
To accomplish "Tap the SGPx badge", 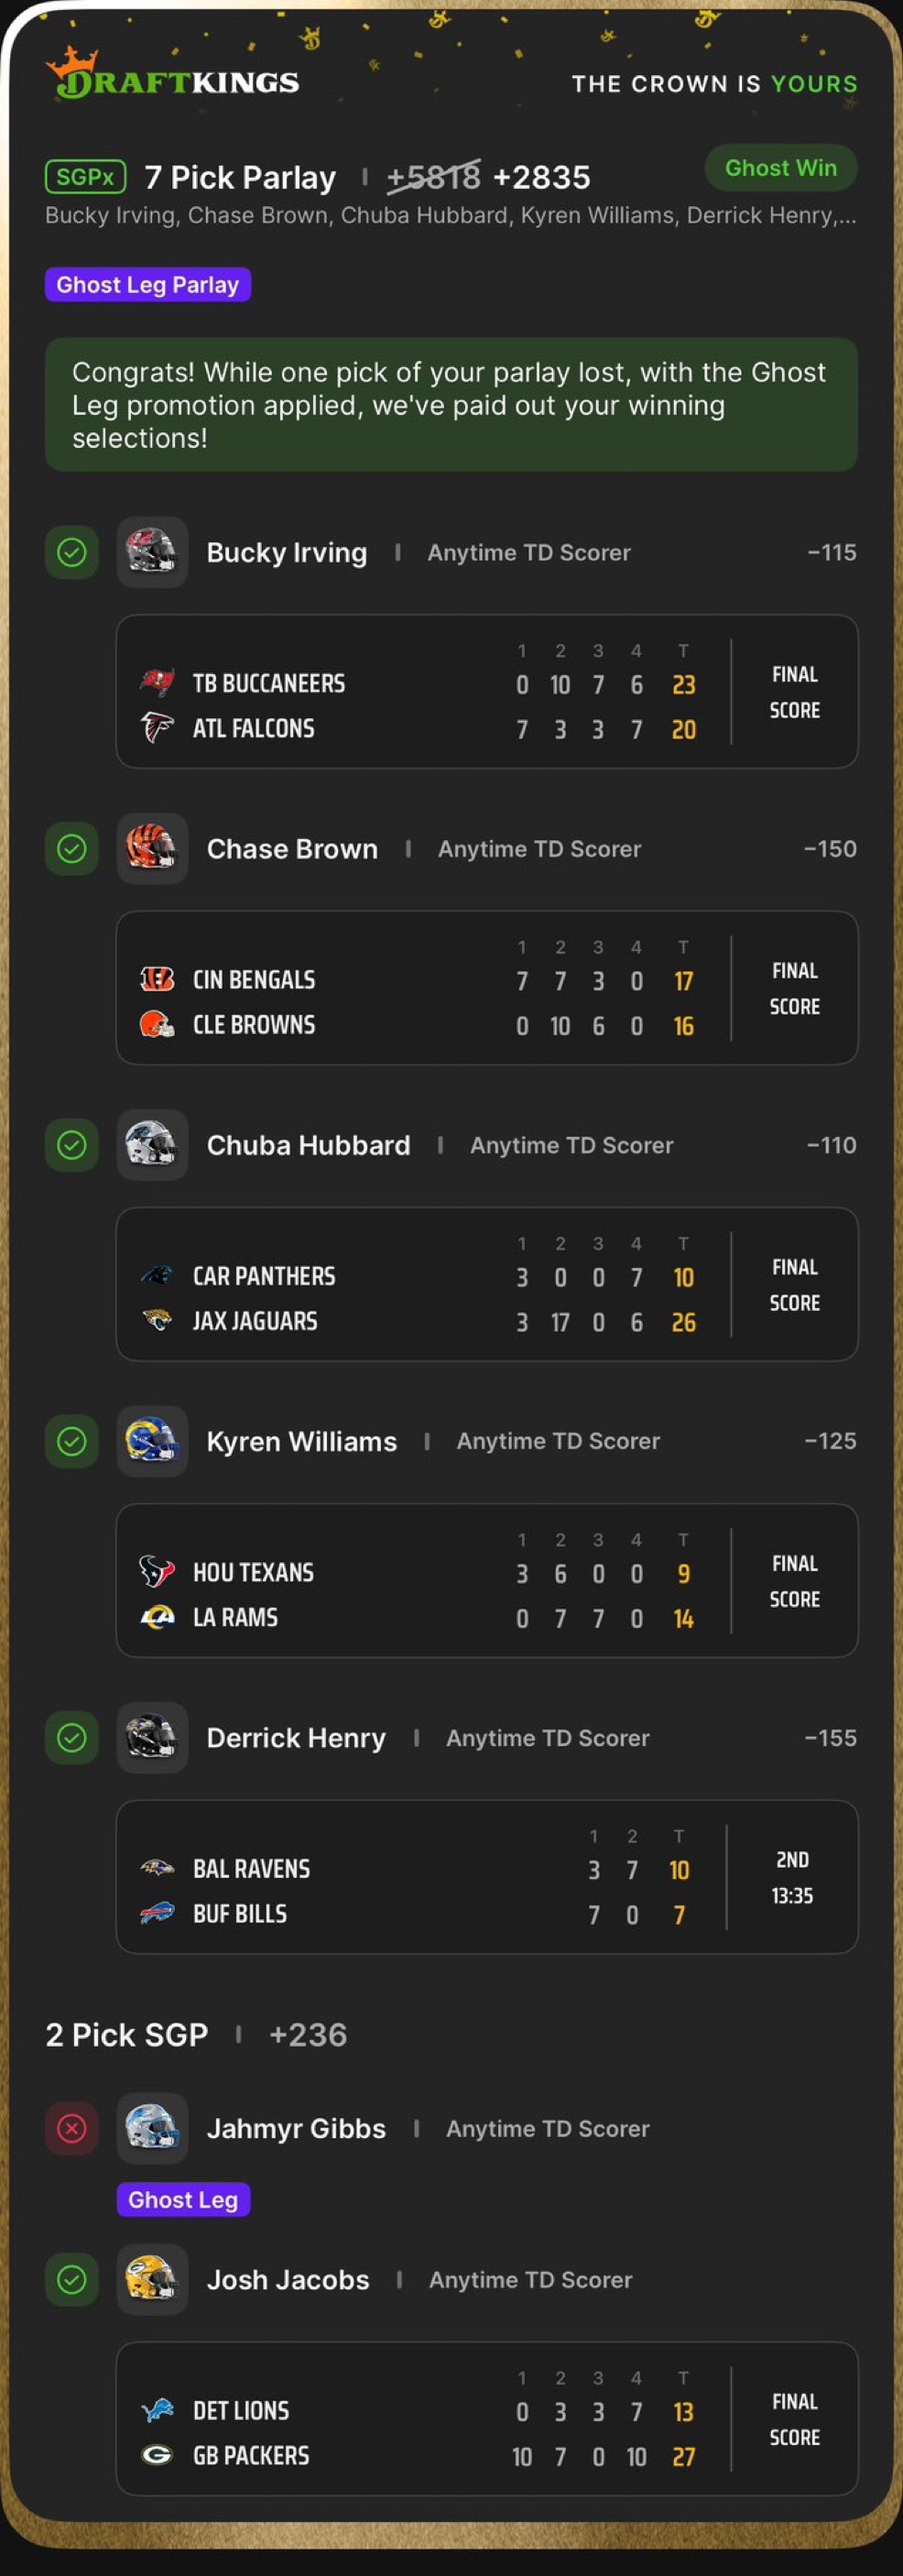I will coord(85,177).
